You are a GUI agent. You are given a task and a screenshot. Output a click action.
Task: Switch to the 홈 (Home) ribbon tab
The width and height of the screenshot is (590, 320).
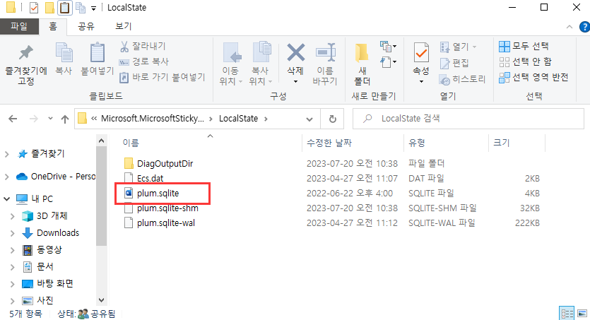[53, 26]
